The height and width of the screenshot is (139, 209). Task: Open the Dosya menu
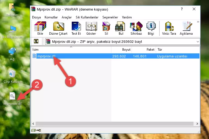(36, 17)
